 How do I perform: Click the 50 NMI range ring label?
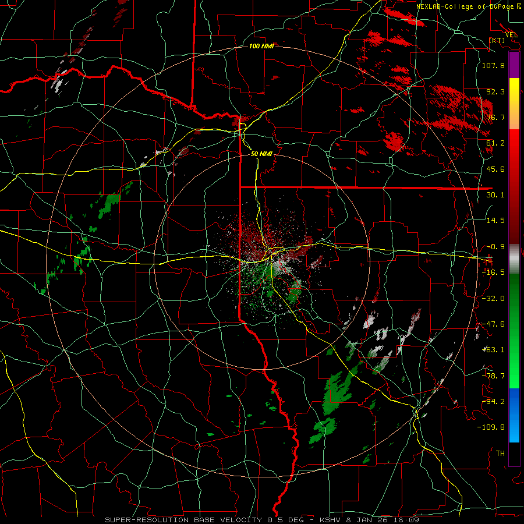point(261,154)
